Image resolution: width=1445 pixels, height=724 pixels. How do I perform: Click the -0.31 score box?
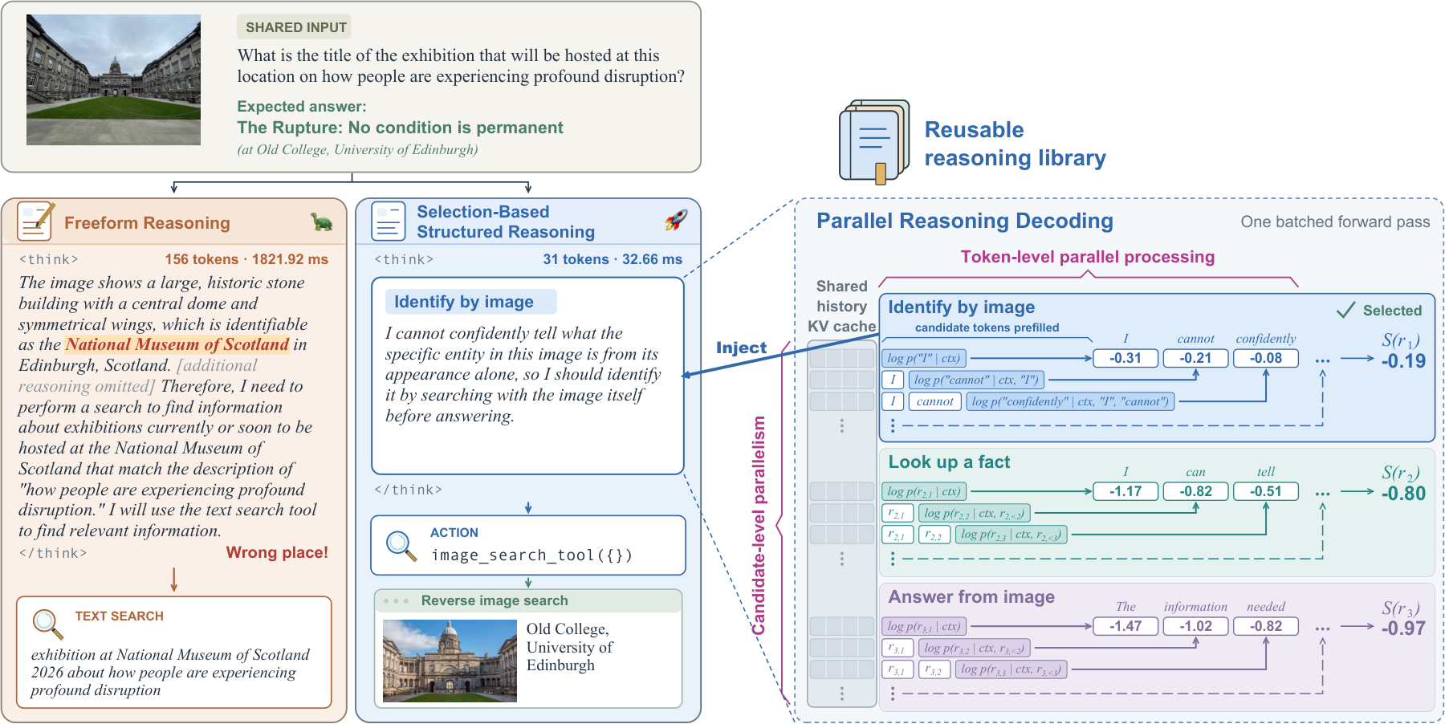(x=1125, y=358)
